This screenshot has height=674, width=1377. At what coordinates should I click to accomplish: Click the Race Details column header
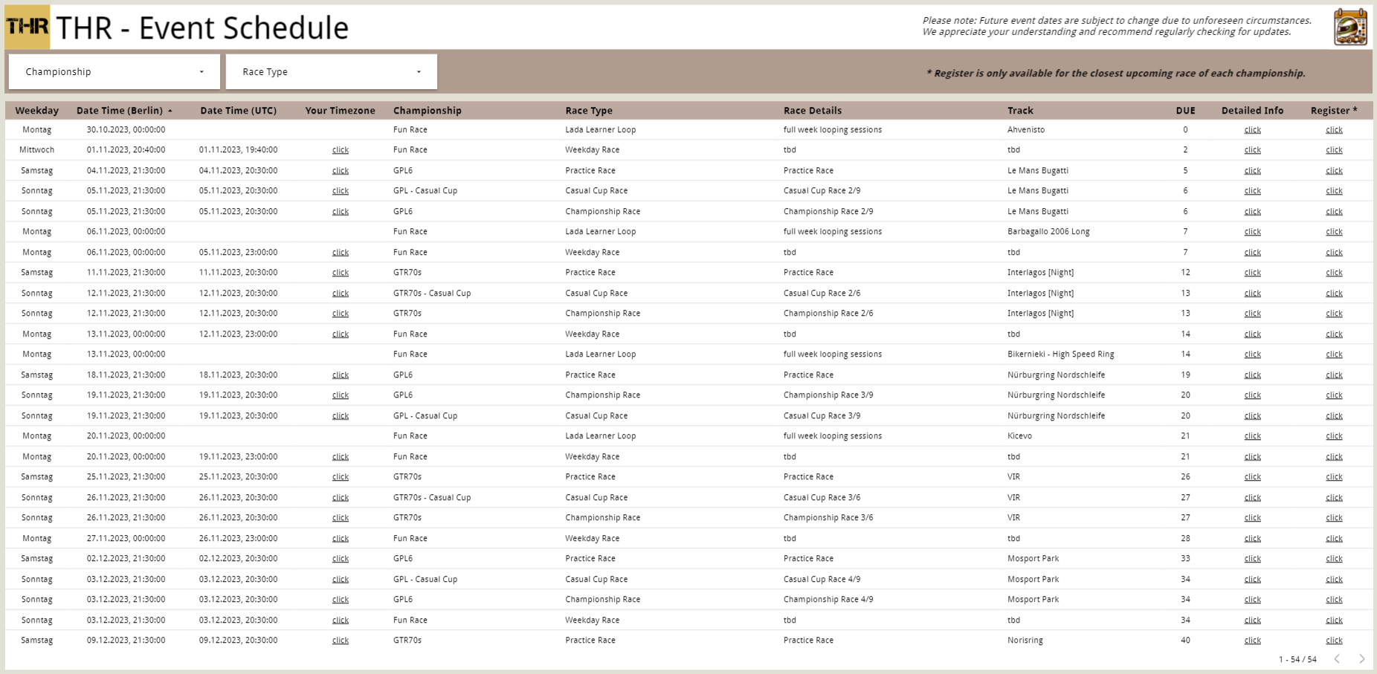point(812,111)
